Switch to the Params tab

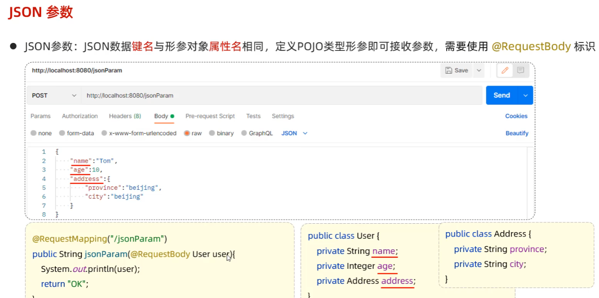40,116
